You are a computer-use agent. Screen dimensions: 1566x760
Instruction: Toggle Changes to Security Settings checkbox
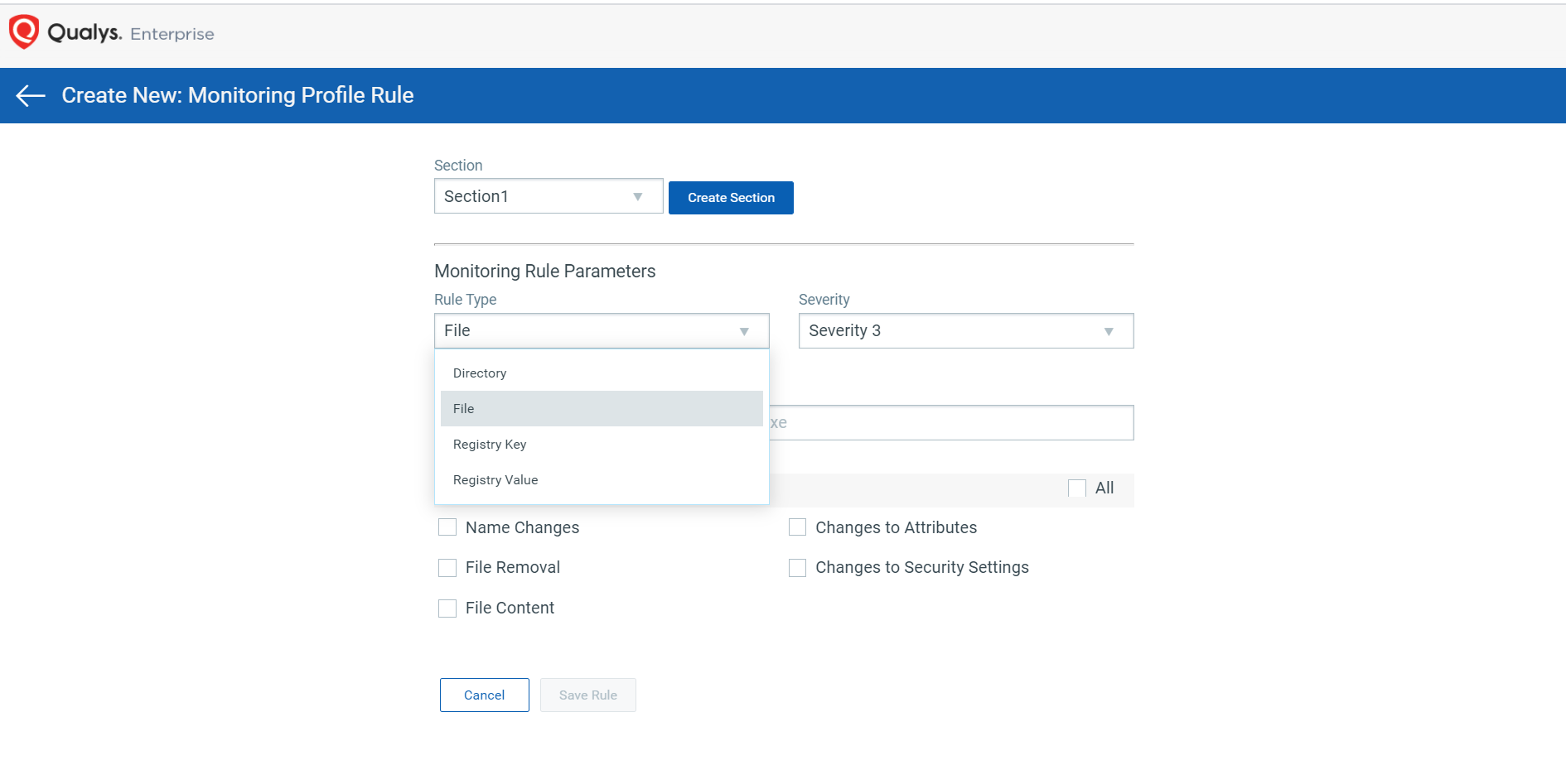[797, 568]
